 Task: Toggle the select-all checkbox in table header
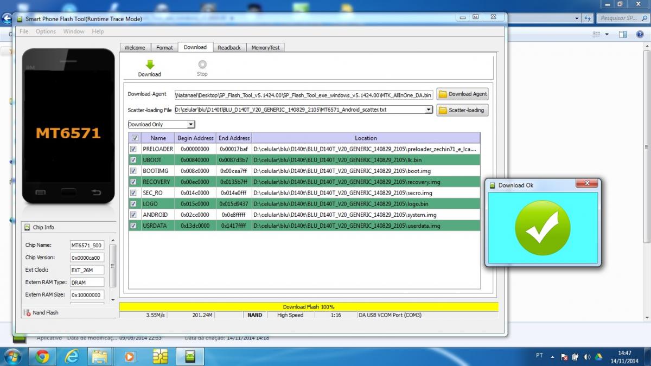tap(135, 138)
